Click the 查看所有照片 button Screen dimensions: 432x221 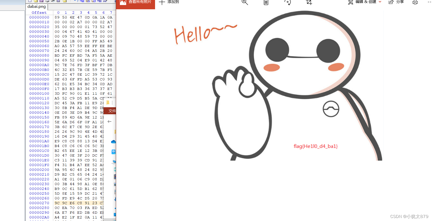[135, 4]
